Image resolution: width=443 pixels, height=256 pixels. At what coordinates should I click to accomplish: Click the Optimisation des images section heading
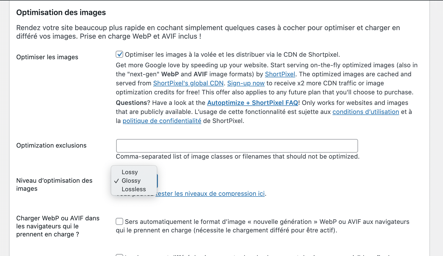(61, 12)
